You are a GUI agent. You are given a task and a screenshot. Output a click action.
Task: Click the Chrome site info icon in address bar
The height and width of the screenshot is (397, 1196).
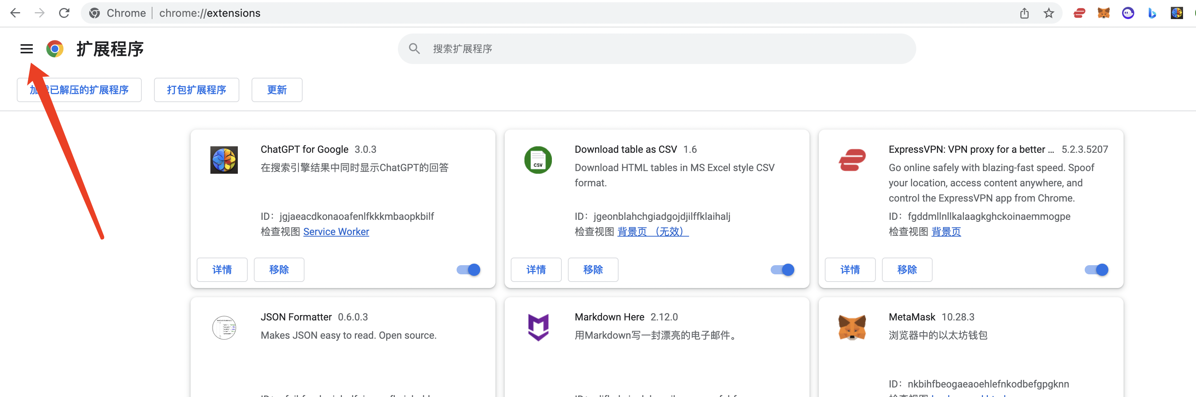click(x=95, y=13)
